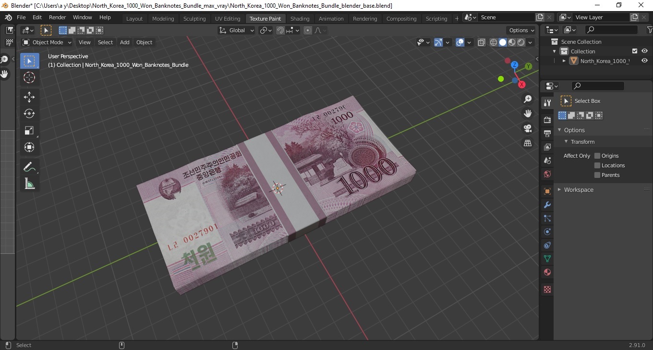Open the World properties tab

click(547, 174)
